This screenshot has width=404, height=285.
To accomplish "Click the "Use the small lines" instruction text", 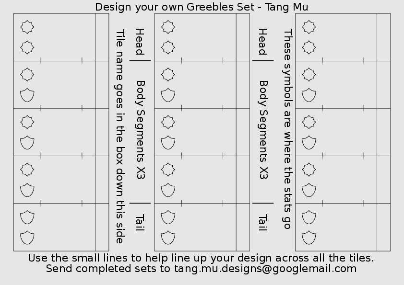I will tap(201, 258).
